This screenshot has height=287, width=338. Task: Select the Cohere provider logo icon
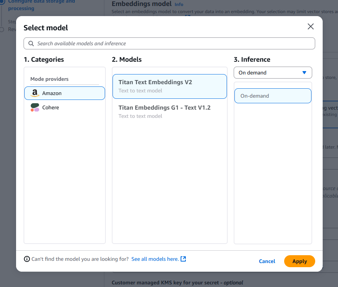[x=34, y=107]
